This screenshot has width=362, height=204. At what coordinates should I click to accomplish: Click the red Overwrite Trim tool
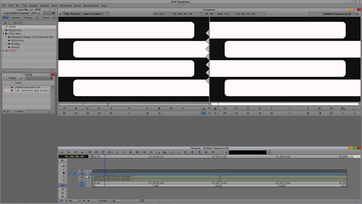click(x=63, y=173)
